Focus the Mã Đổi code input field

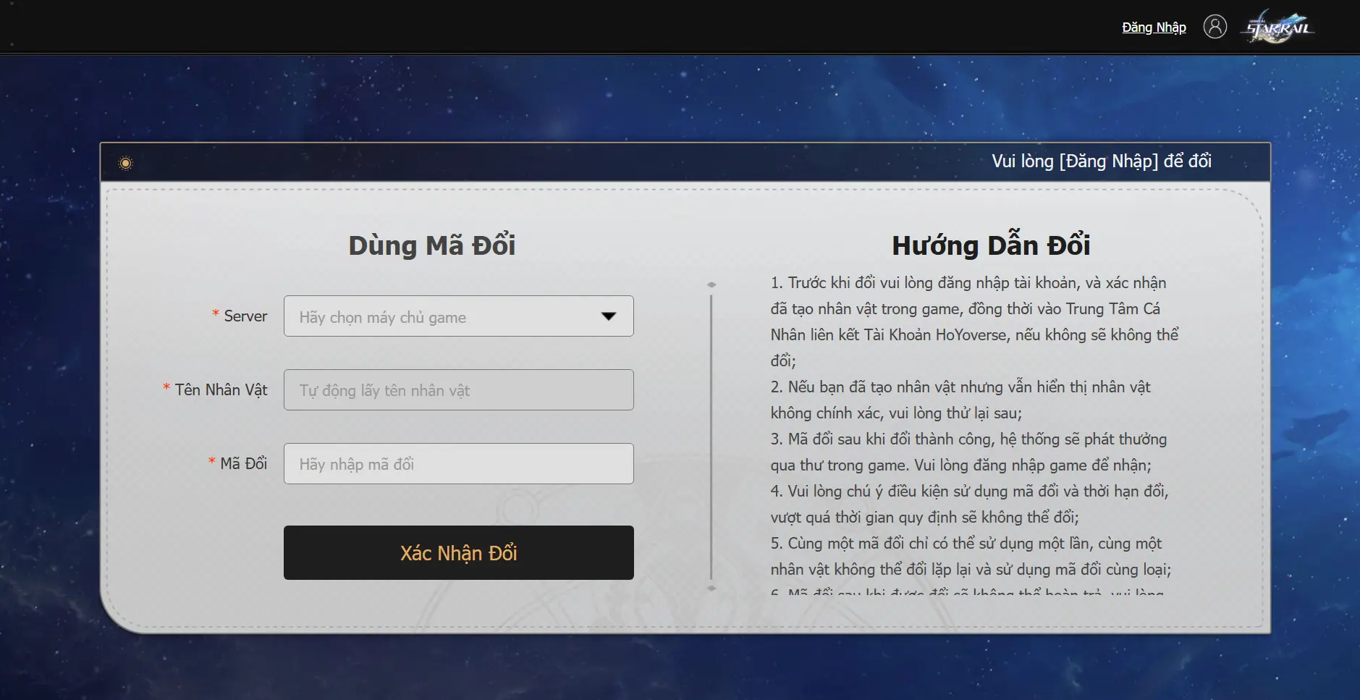(458, 464)
